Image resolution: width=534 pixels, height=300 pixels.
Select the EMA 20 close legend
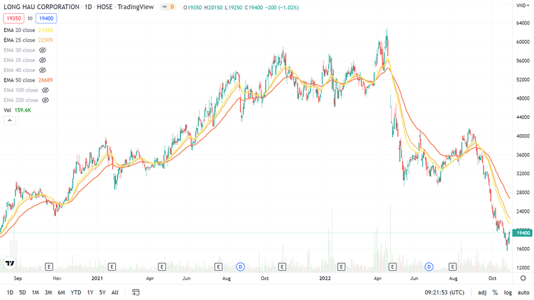point(20,30)
